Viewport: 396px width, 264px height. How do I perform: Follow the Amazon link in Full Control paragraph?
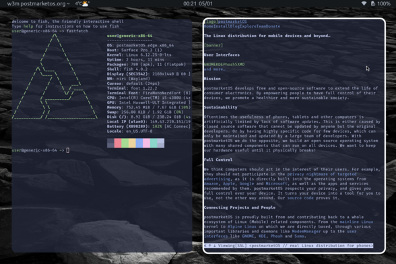211,184
